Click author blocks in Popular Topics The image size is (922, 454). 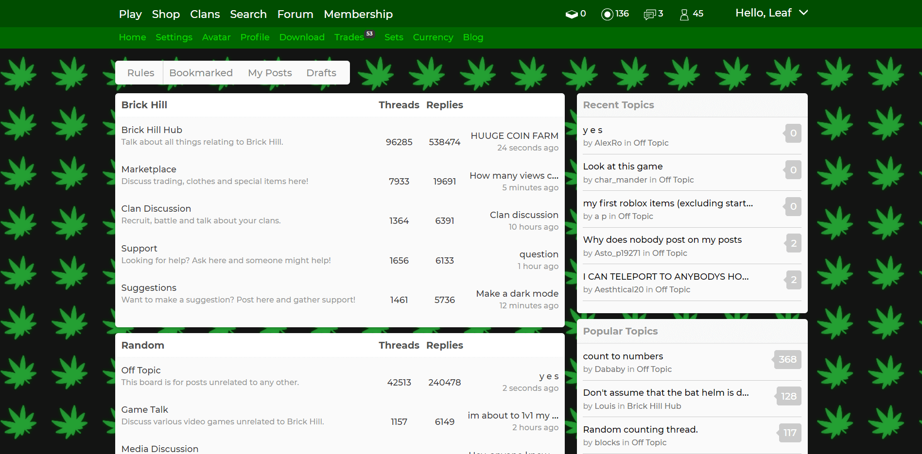point(607,443)
